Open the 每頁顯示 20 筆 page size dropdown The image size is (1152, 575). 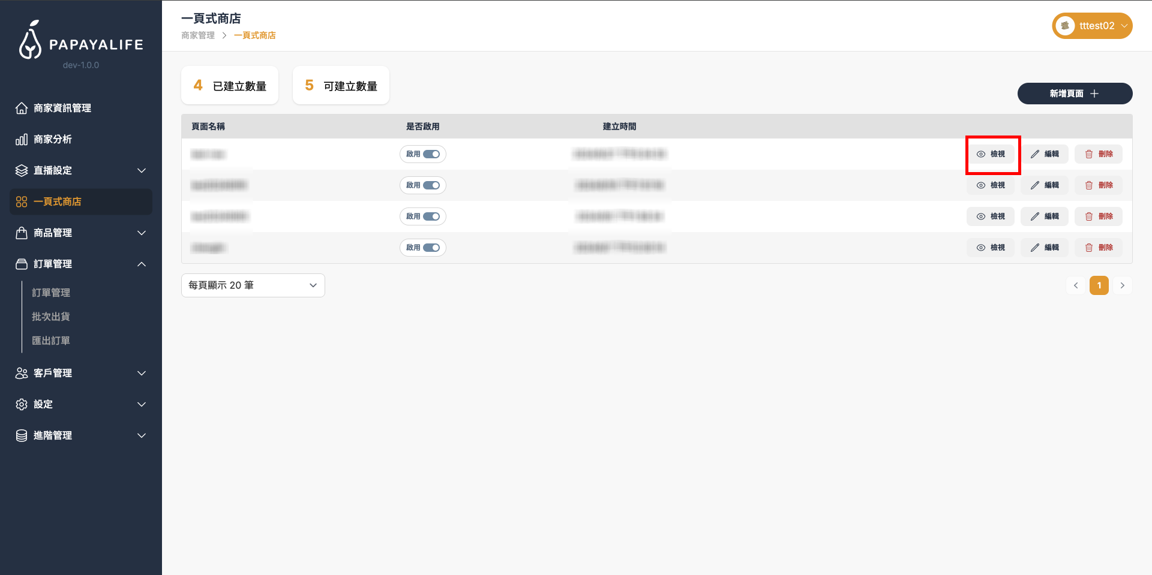click(253, 285)
